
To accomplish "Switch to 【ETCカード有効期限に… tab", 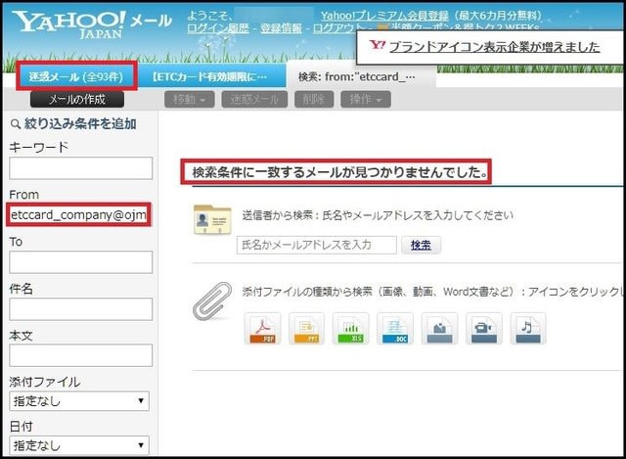I will pyautogui.click(x=210, y=76).
